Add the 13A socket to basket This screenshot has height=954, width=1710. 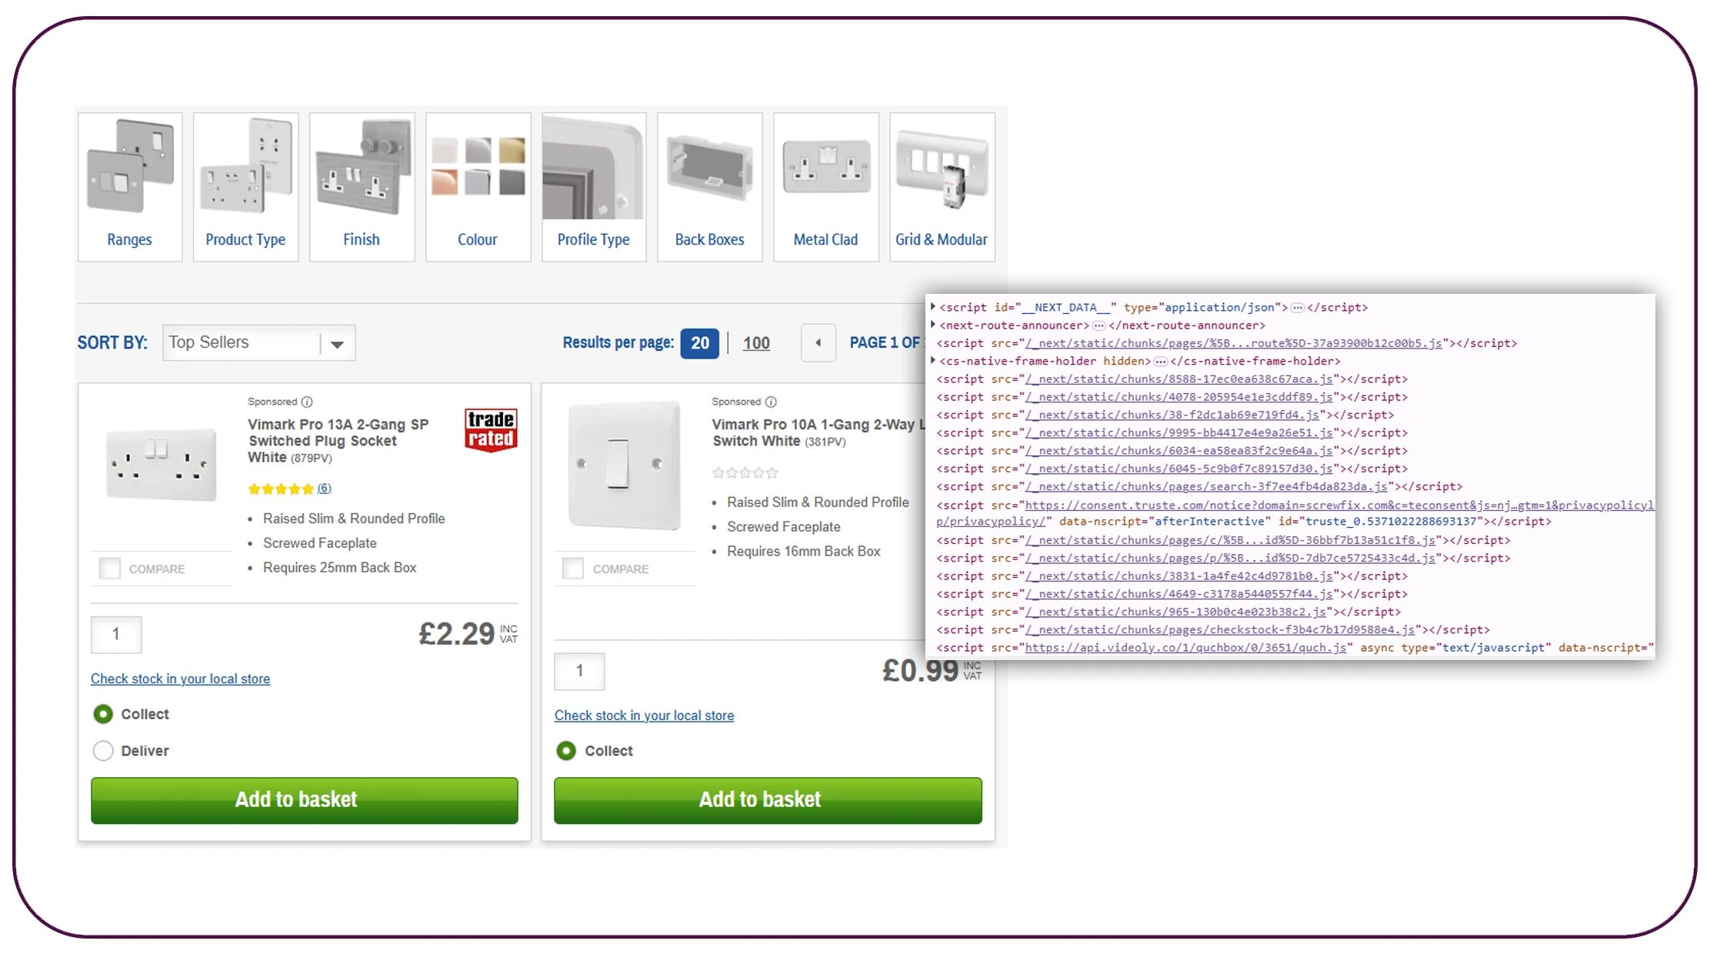pos(304,799)
